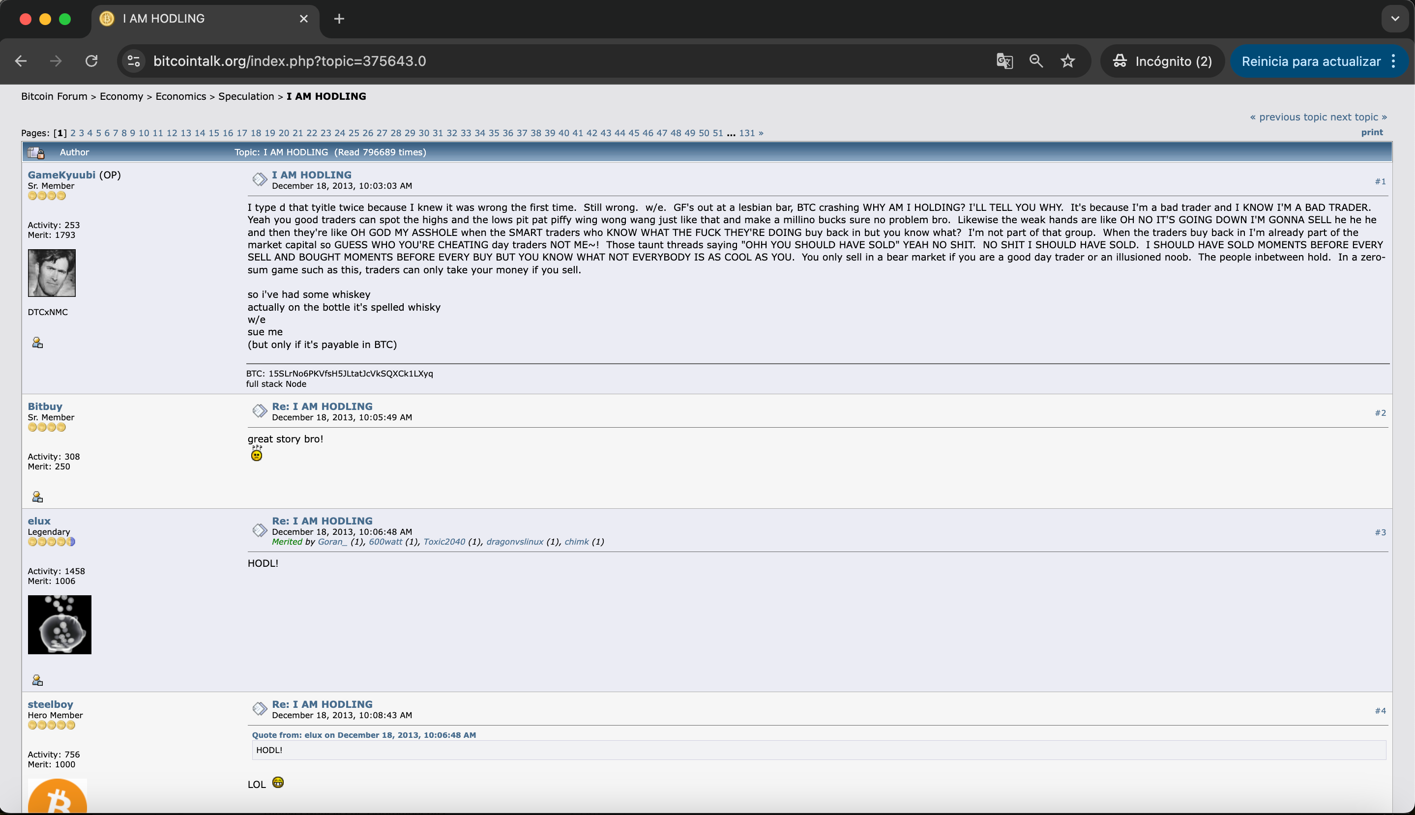Click the zoom magnifier icon in address bar
Screen dimensions: 1415x815
(1036, 61)
